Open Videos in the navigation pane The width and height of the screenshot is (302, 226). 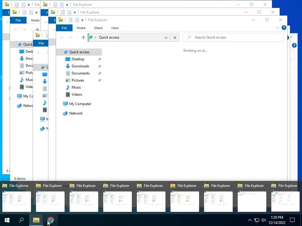click(x=77, y=94)
